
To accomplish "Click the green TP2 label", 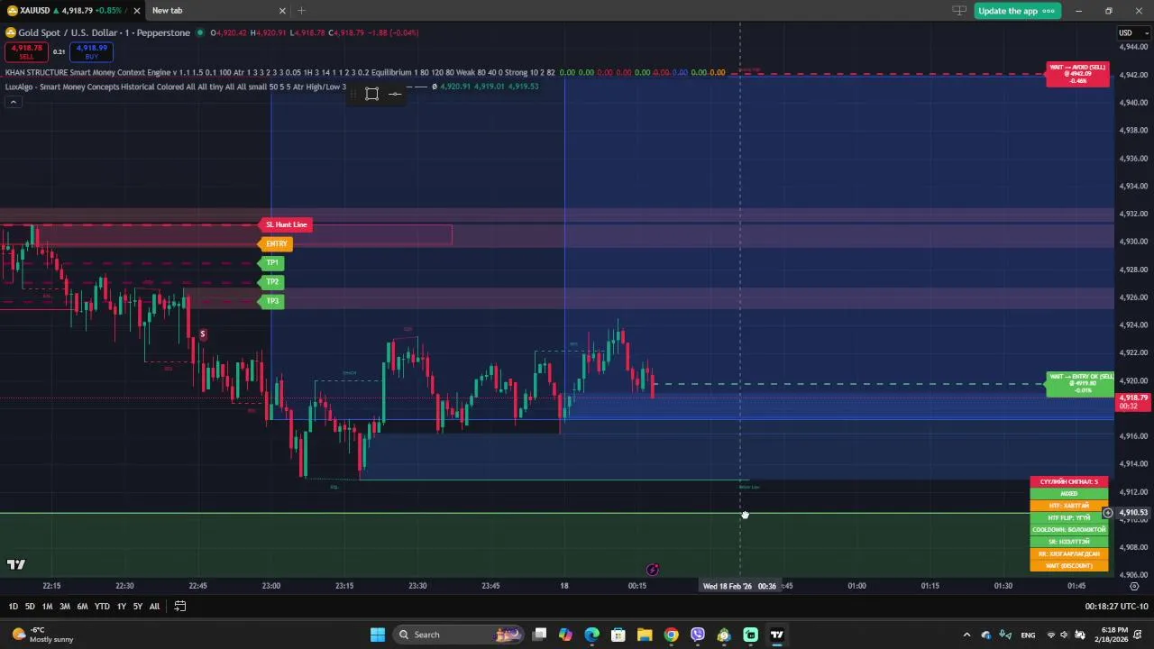I will click(x=271, y=282).
